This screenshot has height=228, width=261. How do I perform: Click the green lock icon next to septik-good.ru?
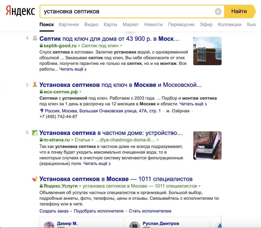pyautogui.click(x=41, y=46)
